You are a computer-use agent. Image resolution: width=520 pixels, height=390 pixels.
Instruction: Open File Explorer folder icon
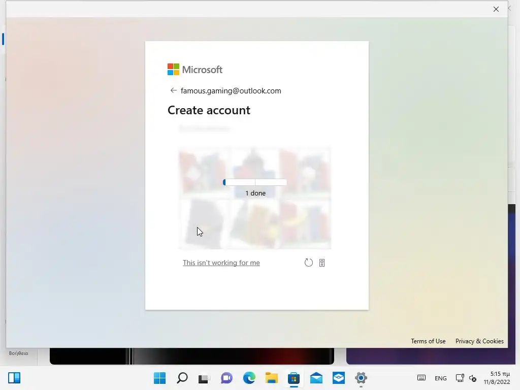coord(271,378)
